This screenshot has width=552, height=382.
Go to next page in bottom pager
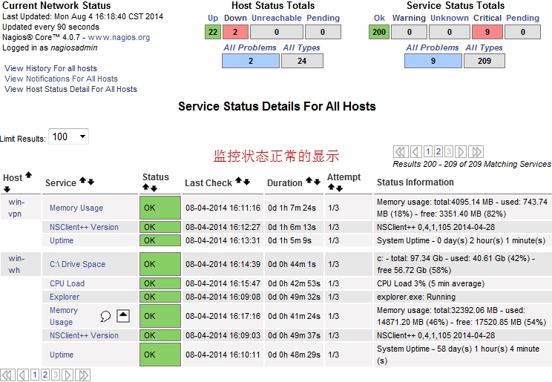coord(68,375)
